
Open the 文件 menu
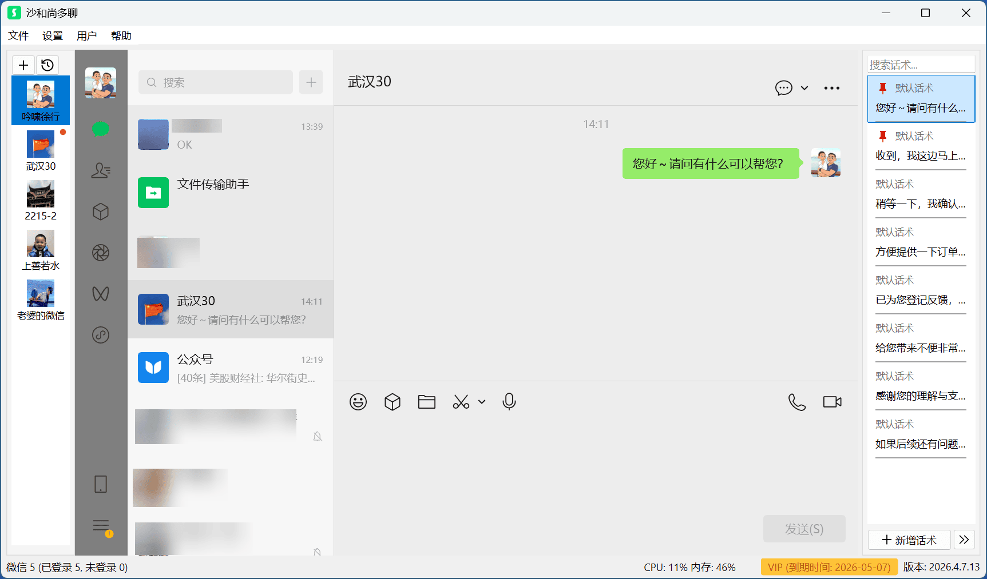tap(18, 35)
